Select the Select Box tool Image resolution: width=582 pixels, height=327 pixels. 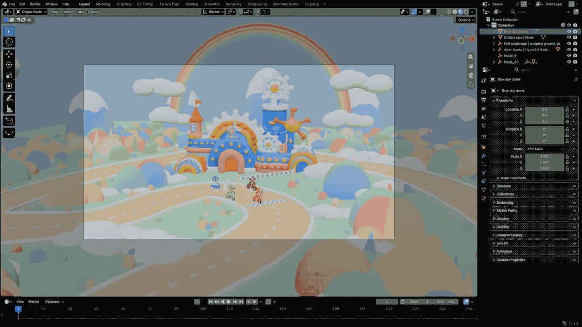coord(9,31)
